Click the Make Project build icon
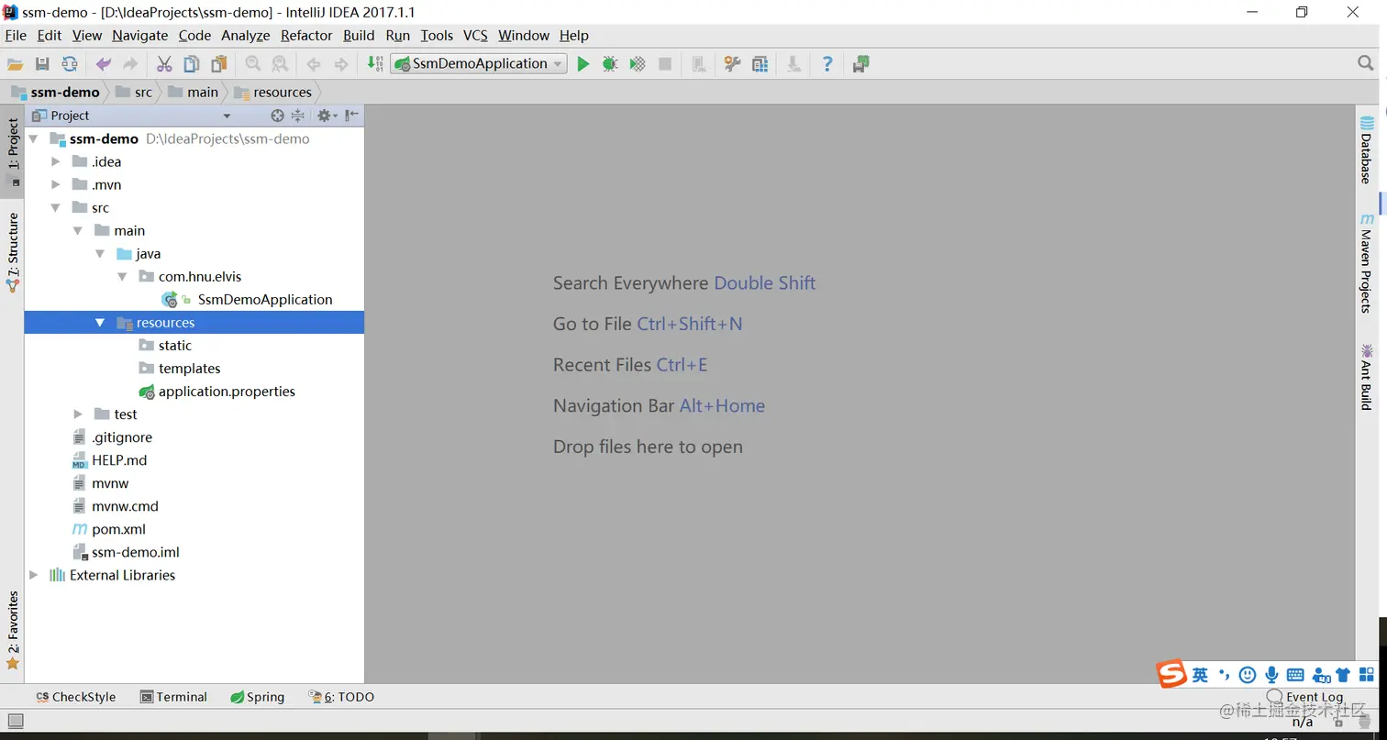Image resolution: width=1387 pixels, height=740 pixels. [374, 64]
